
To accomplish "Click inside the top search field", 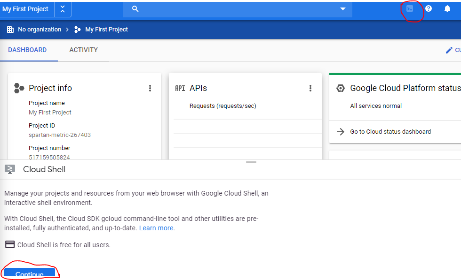I will tap(238, 9).
